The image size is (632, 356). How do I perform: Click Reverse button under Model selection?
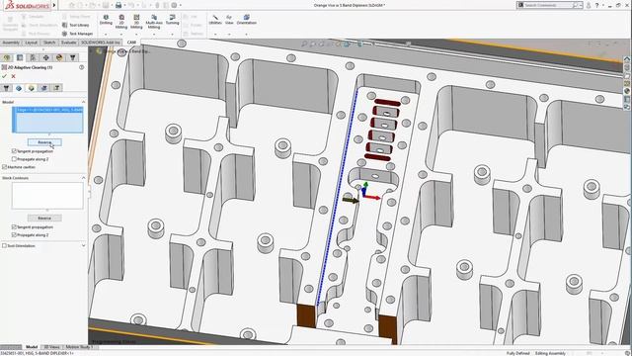pos(44,142)
